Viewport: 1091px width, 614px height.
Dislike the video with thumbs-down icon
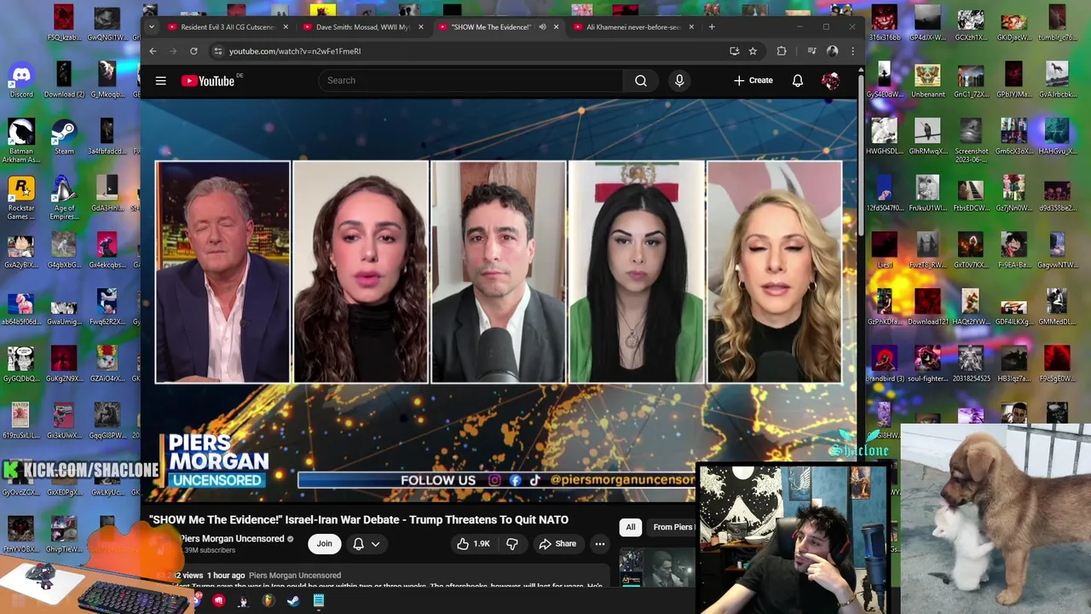(x=512, y=544)
